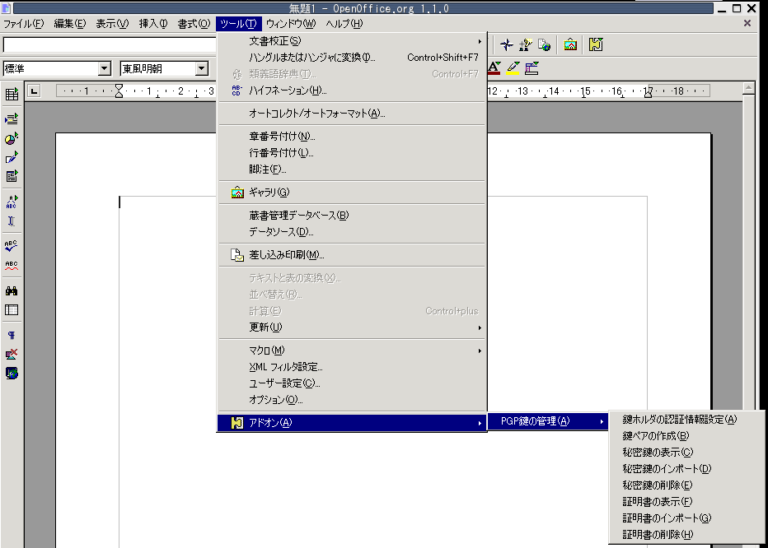Choose 行番号付け menu item

pyautogui.click(x=352, y=153)
